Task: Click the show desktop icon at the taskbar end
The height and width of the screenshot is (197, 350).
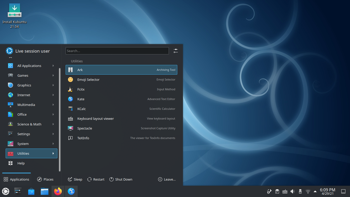Action: pos(343,191)
